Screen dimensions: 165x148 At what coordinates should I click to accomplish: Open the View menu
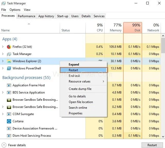point(27,10)
